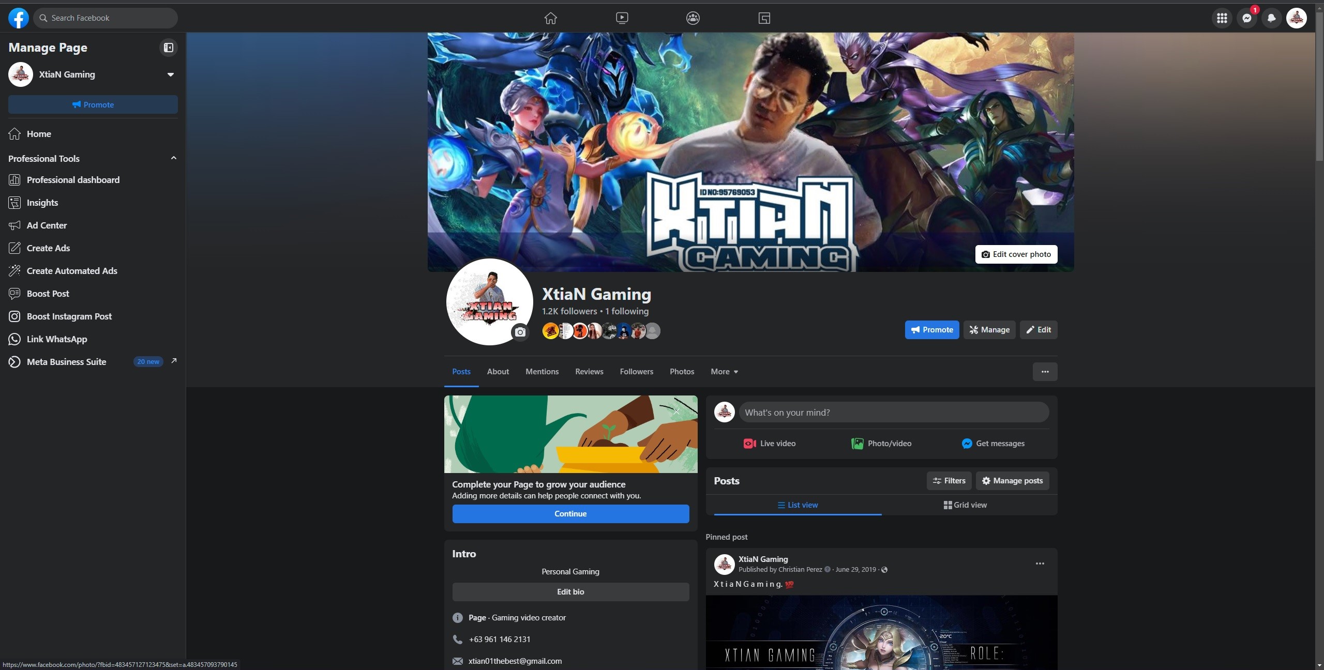Switch posts to Grid view

coord(965,505)
